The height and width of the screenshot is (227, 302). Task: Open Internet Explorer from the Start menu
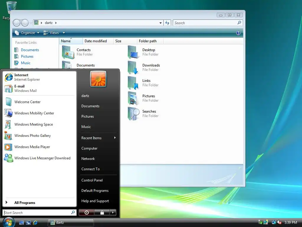pyautogui.click(x=40, y=77)
